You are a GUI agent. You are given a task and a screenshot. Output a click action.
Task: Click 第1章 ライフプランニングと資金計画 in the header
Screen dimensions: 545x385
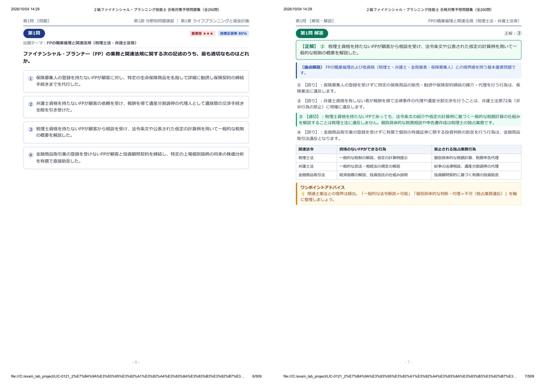tap(215, 21)
